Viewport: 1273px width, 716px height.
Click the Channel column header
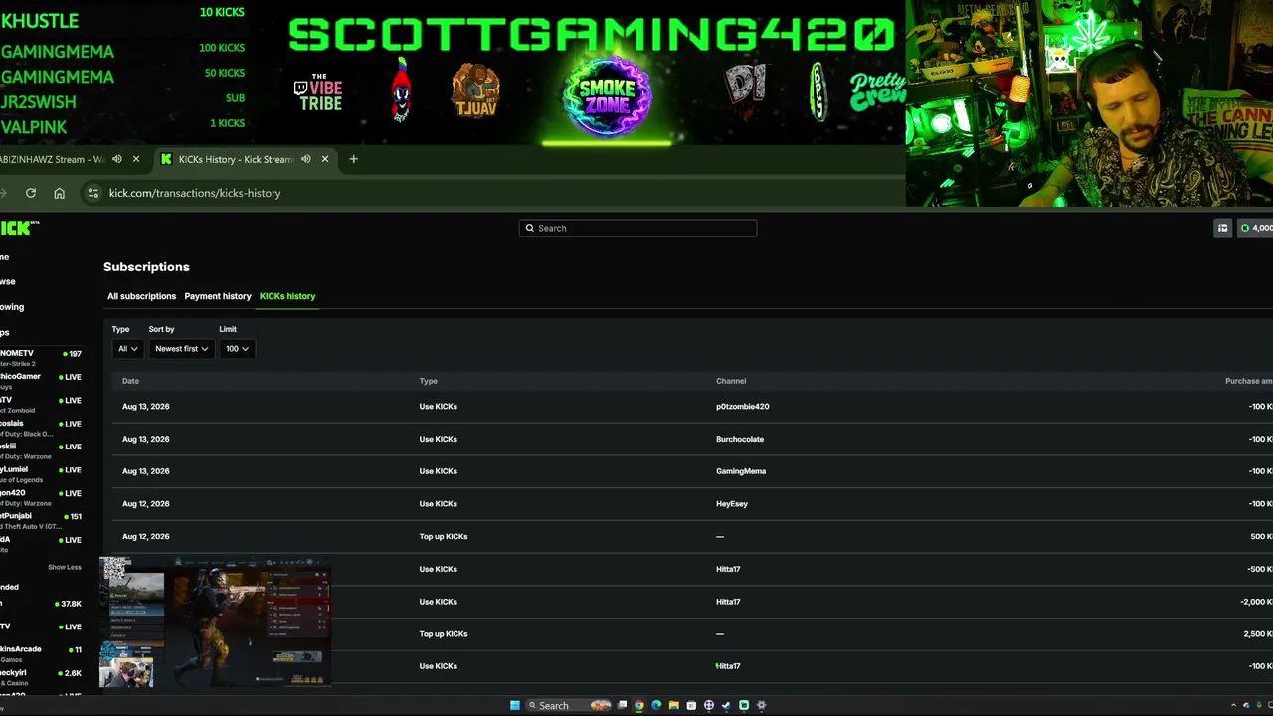731,381
